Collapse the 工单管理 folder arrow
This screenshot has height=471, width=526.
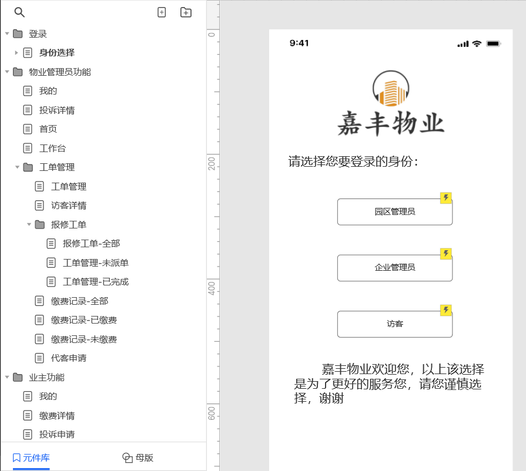17,167
